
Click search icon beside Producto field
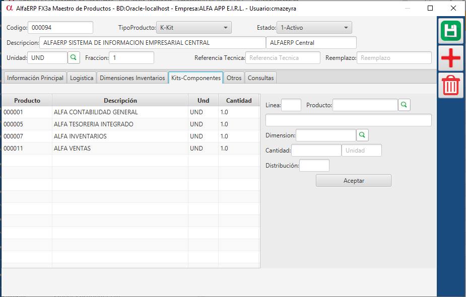click(x=404, y=105)
